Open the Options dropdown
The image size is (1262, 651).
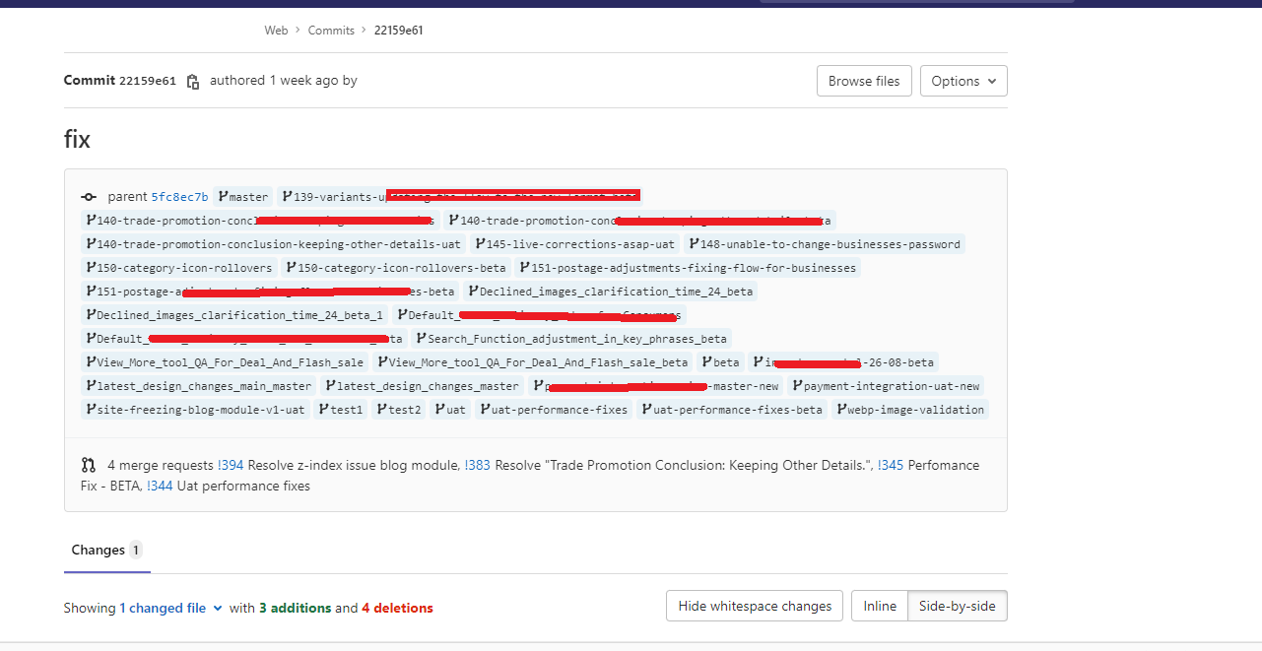point(963,81)
